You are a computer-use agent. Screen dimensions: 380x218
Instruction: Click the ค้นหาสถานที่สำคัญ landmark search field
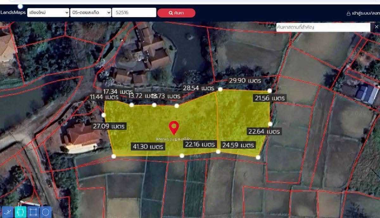(323, 27)
